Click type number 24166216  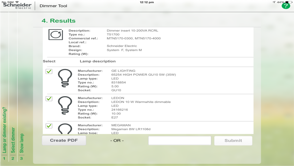point(120,110)
